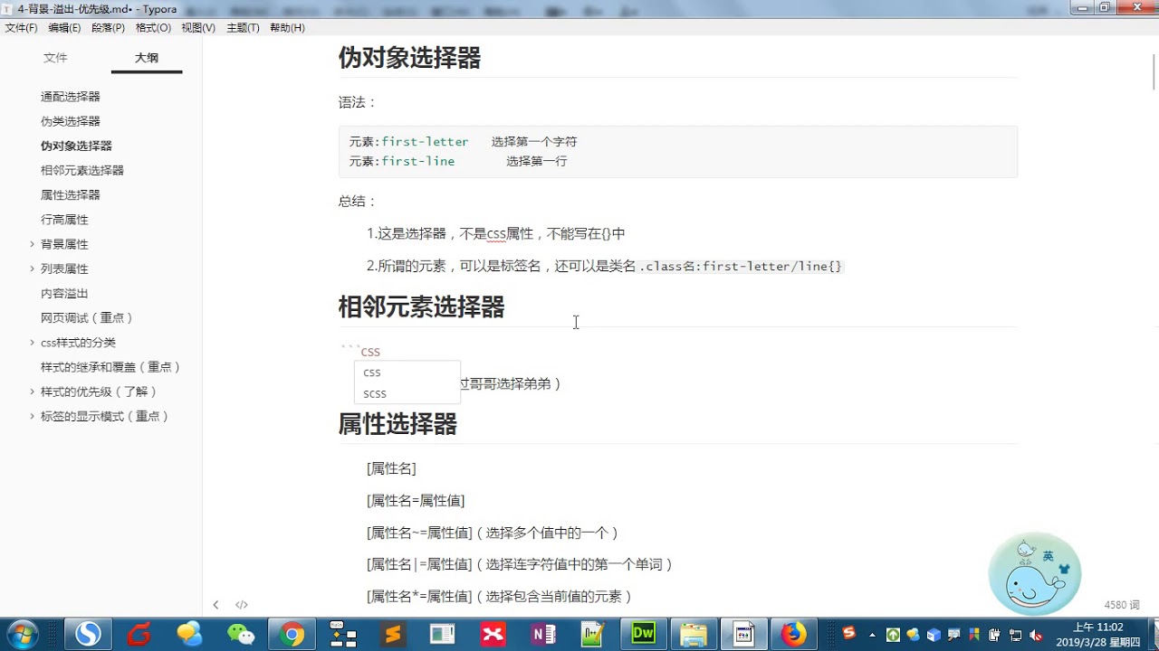The height and width of the screenshot is (651, 1159).
Task: Click the [属性名=属性值] line
Action: pos(416,501)
